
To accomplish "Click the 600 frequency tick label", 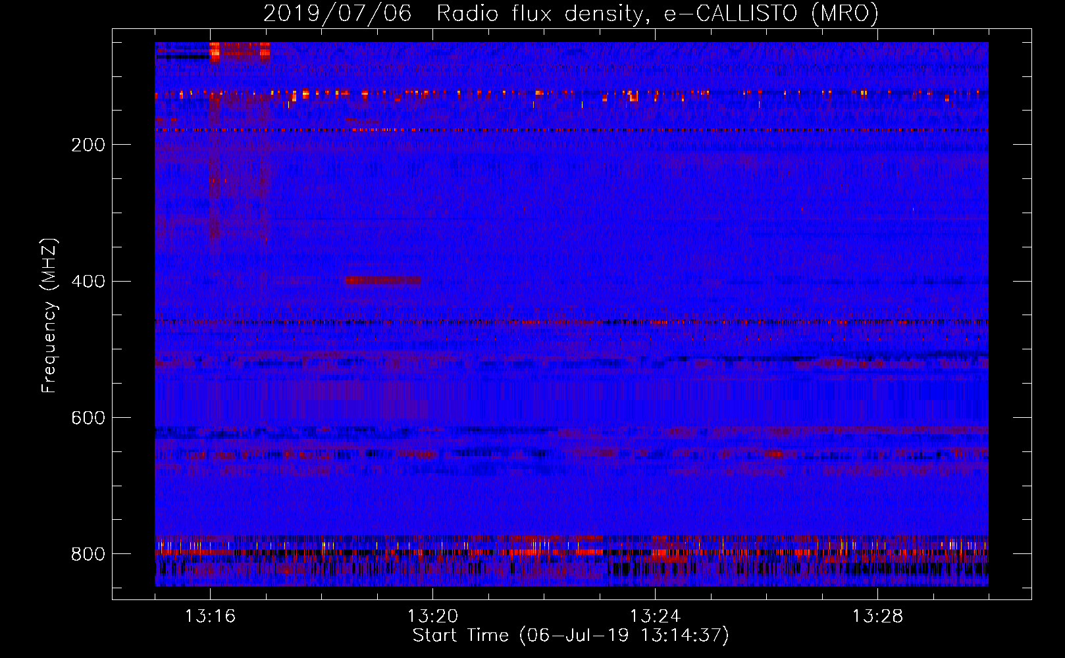I will [88, 418].
